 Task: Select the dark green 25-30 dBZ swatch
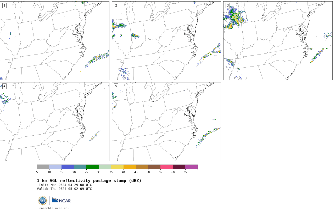(x=92, y=167)
